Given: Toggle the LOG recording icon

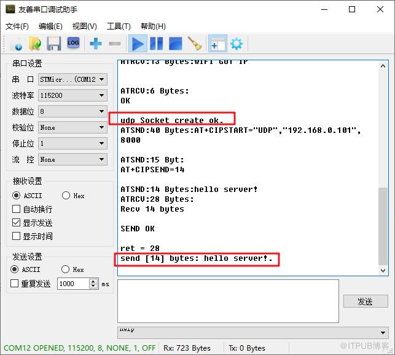Looking at the screenshot, I should pyautogui.click(x=73, y=44).
